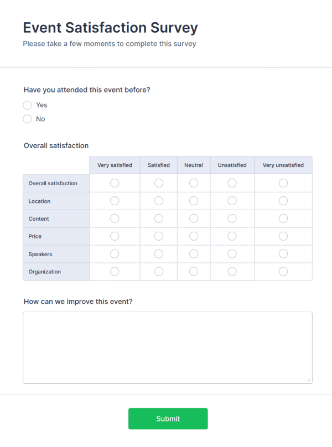Mark Content as Very satisfied
The image size is (332, 447).
[x=115, y=219]
